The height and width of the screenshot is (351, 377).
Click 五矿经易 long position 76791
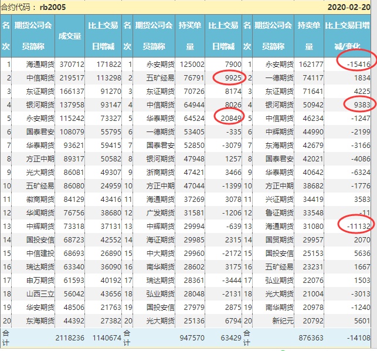click(x=194, y=77)
